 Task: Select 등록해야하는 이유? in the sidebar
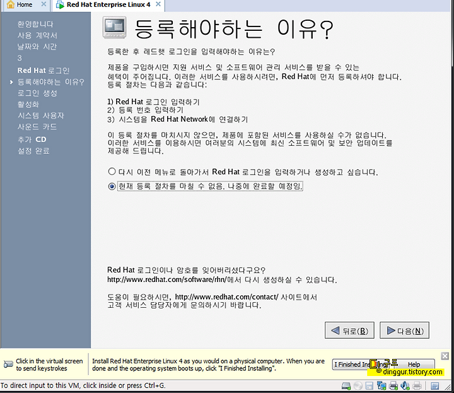click(x=50, y=82)
